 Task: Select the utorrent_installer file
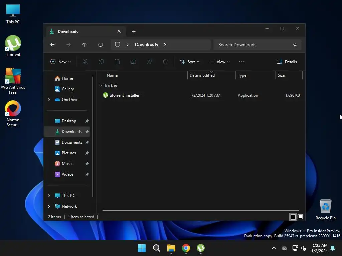(x=201, y=95)
